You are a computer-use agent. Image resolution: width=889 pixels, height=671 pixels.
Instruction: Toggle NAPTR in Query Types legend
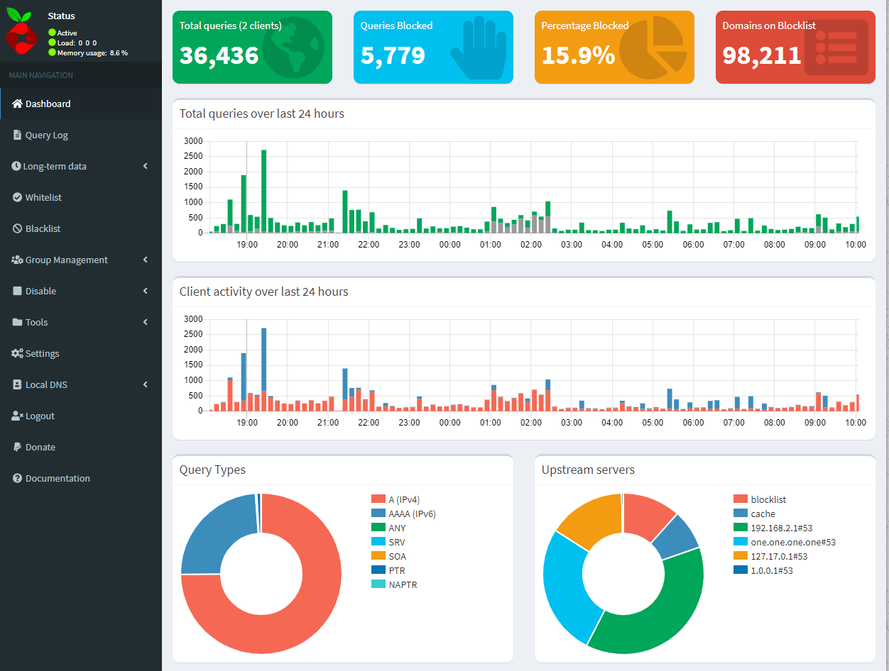393,584
